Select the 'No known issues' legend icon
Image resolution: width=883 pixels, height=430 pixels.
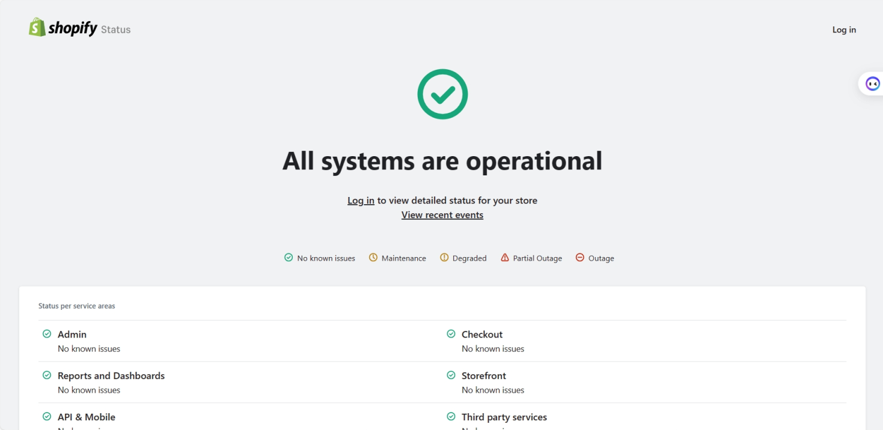[287, 258]
